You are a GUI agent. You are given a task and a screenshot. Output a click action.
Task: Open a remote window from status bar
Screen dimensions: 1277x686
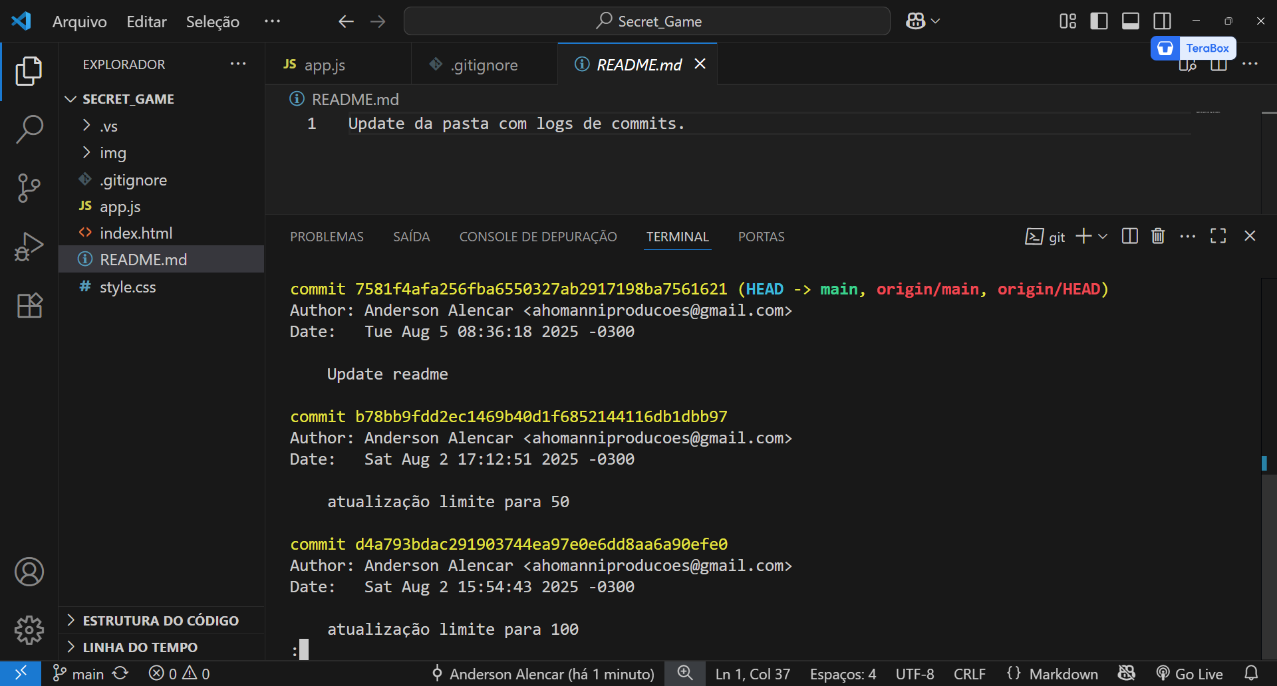click(21, 673)
